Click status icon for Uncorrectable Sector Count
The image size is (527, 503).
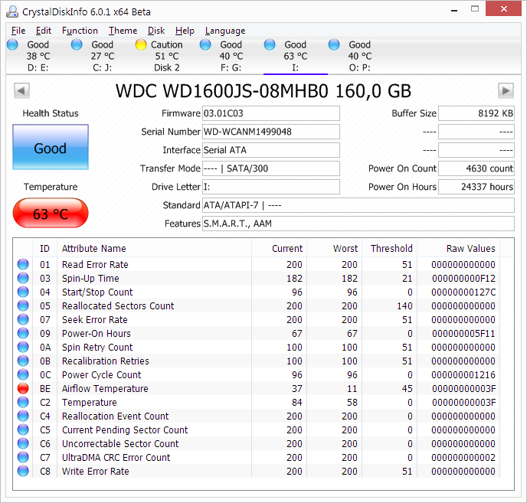(23, 443)
